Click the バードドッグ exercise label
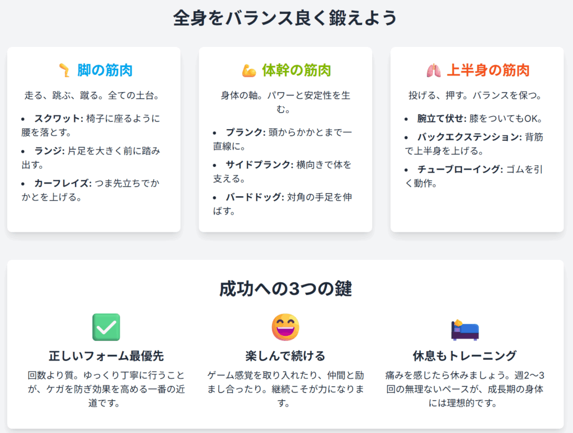 (254, 197)
